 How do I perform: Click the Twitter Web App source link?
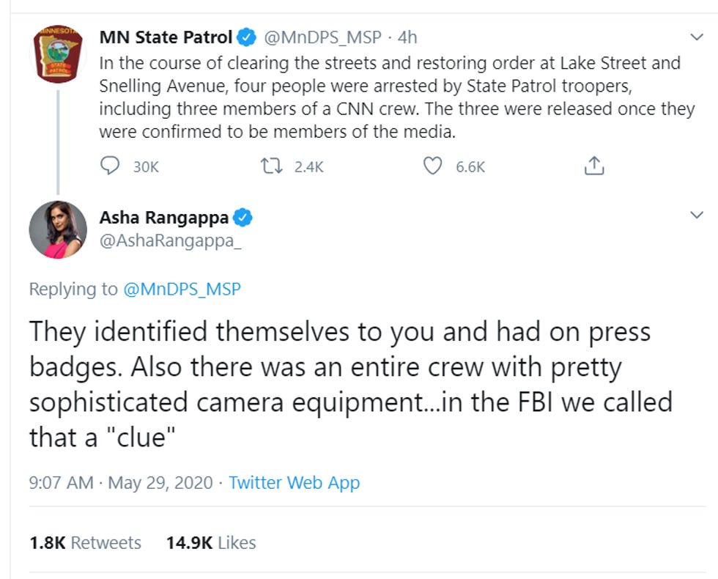pos(293,483)
